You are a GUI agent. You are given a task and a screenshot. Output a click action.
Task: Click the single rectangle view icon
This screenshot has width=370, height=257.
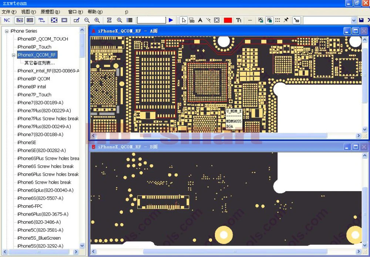[x=64, y=20]
